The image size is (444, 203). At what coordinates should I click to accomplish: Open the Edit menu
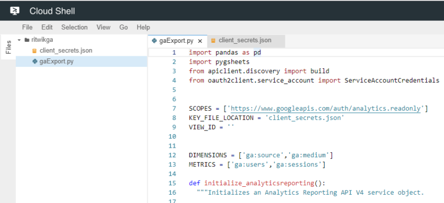(x=47, y=27)
